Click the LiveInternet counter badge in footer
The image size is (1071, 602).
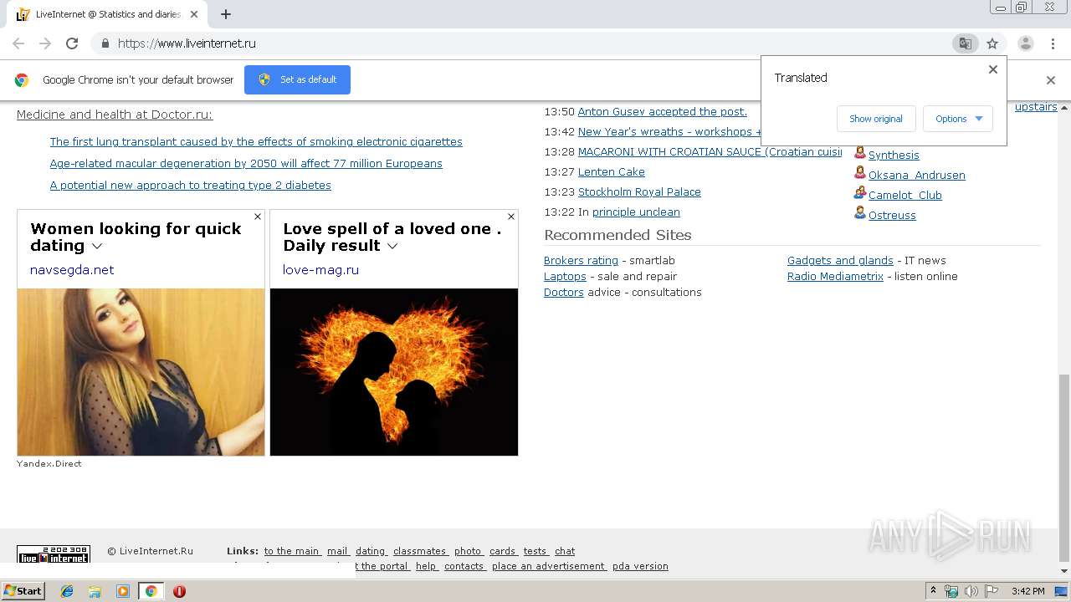click(54, 554)
